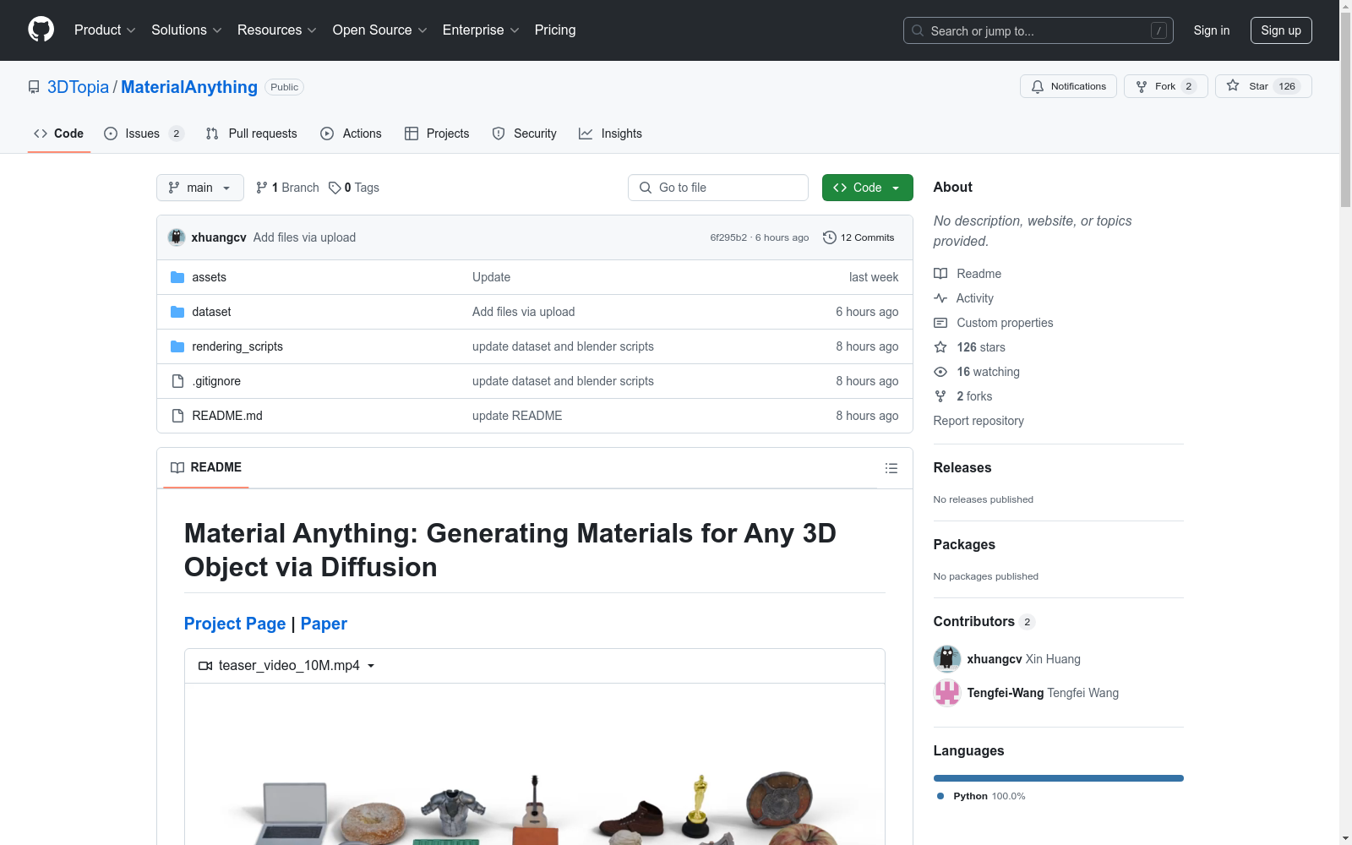This screenshot has width=1352, height=845.
Task: Click the Python language bar
Action: pos(1059,778)
